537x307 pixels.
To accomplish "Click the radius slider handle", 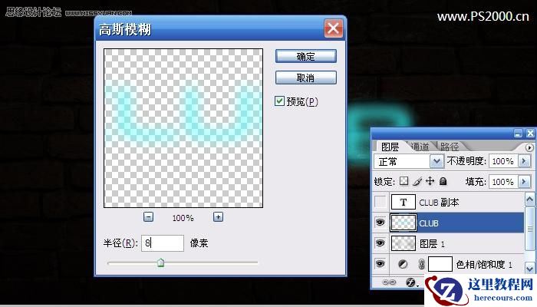I will (160, 262).
